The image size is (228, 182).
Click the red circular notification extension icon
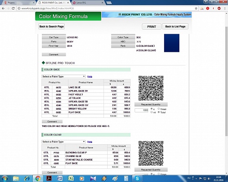coord(207,9)
